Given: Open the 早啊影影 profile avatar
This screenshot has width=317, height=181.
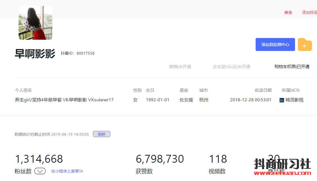Looking at the screenshot, I should point(35,23).
